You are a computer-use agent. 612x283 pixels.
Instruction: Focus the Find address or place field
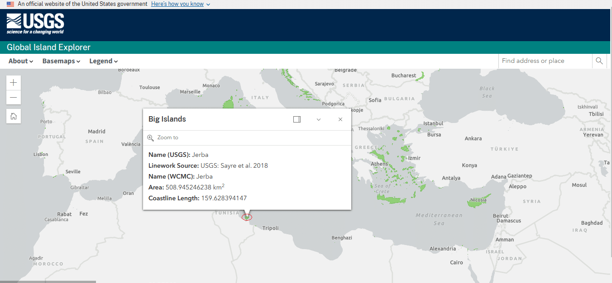coord(545,61)
